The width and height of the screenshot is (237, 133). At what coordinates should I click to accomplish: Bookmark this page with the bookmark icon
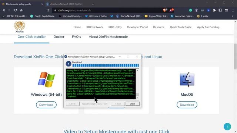tap(48, 10)
